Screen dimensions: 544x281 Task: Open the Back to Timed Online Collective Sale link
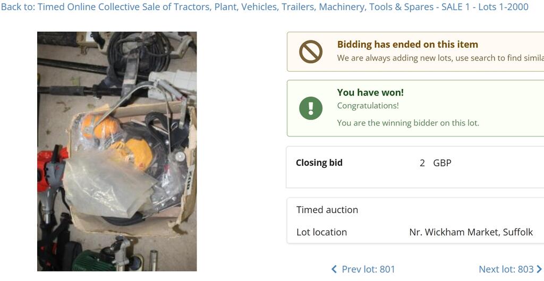[265, 7]
